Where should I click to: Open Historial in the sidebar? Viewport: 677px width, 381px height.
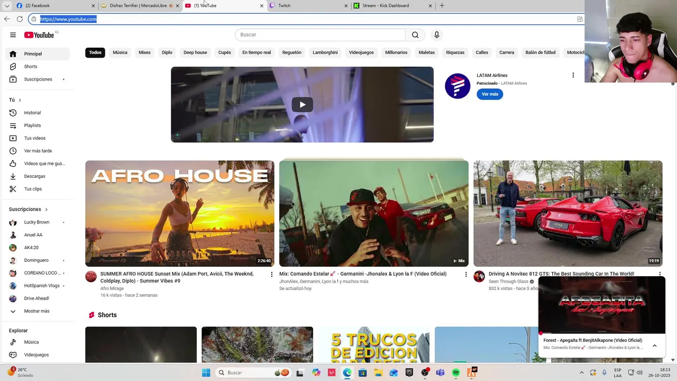37,113
